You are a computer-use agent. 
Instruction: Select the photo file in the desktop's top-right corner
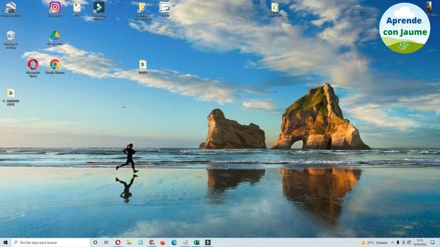point(429,9)
